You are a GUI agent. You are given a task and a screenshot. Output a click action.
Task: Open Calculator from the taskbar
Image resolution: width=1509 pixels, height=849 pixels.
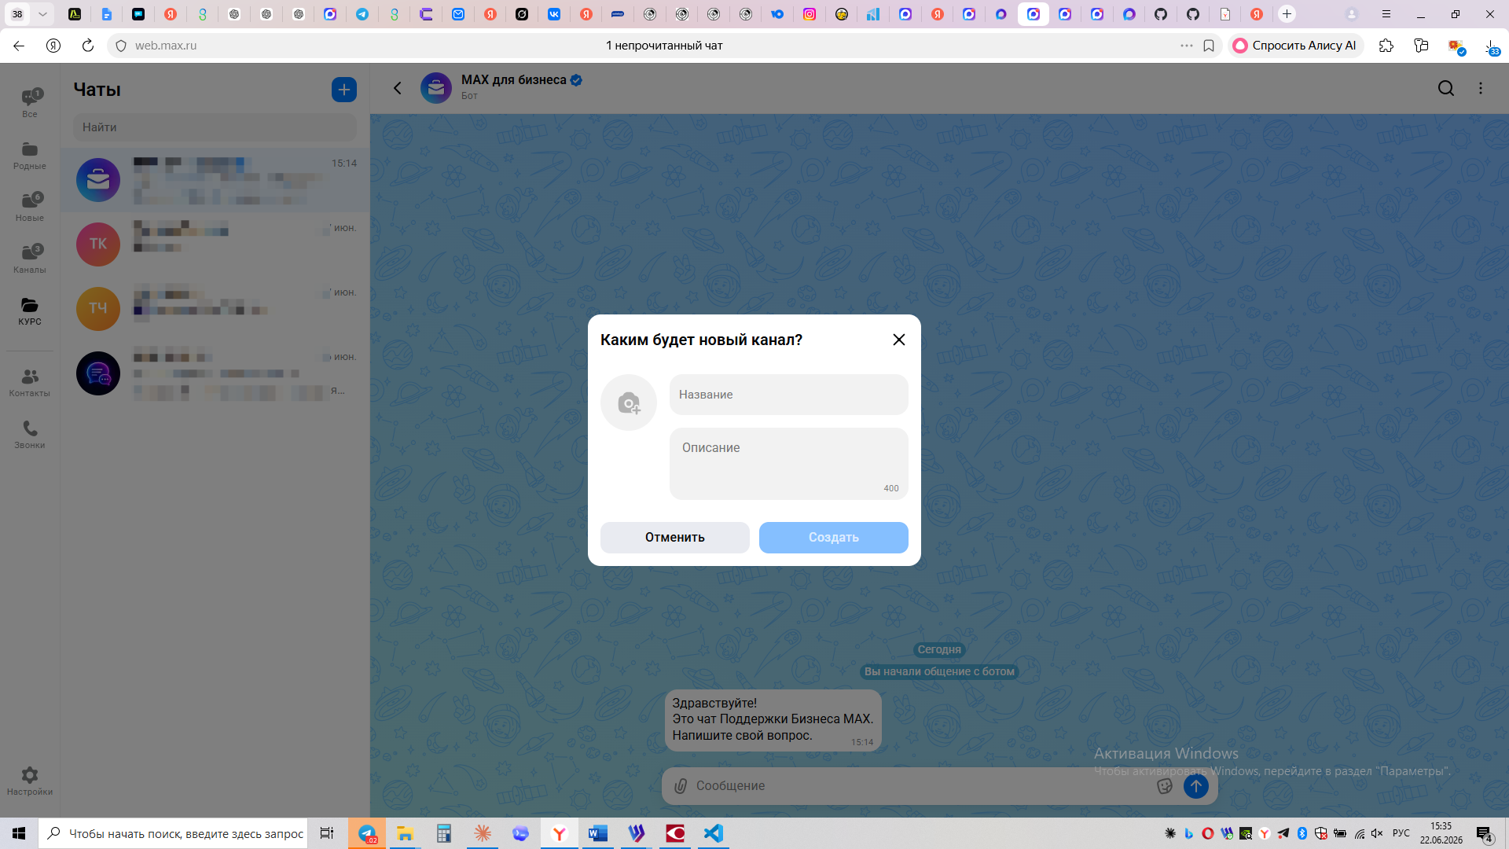coord(444,833)
